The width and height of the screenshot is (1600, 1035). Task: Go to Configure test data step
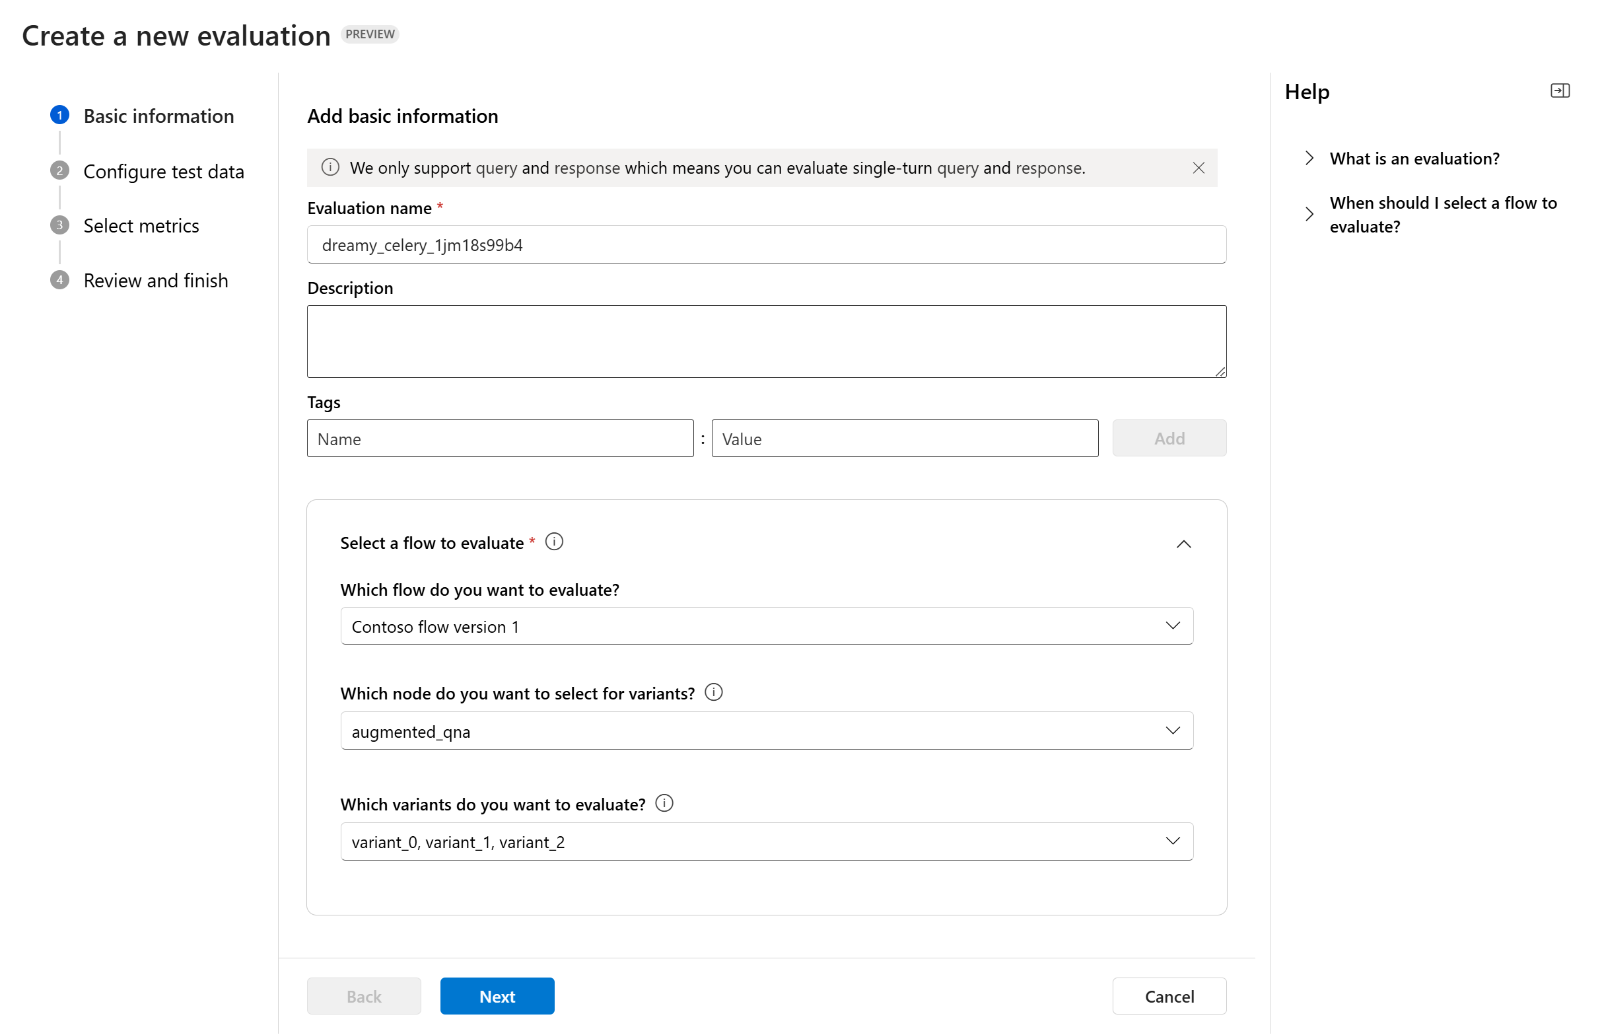[x=163, y=171]
